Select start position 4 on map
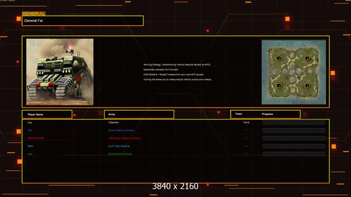 pyautogui.click(x=279, y=86)
